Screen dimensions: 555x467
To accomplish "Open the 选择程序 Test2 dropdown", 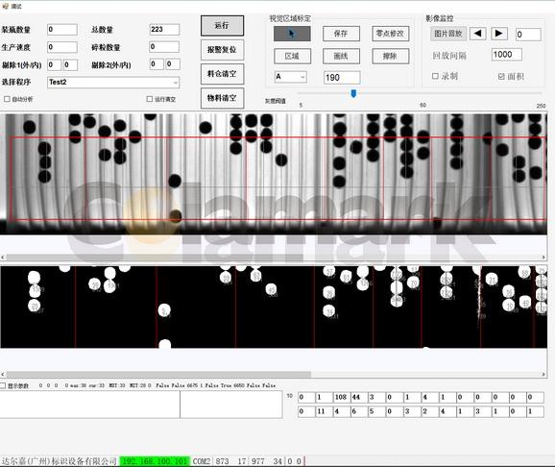I will (113, 83).
